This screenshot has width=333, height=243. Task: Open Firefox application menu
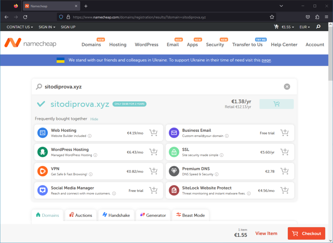coord(326,17)
